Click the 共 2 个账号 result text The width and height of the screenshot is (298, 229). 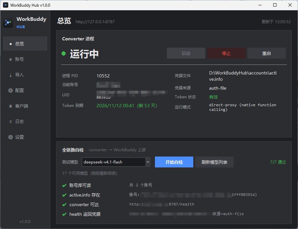click(141, 185)
